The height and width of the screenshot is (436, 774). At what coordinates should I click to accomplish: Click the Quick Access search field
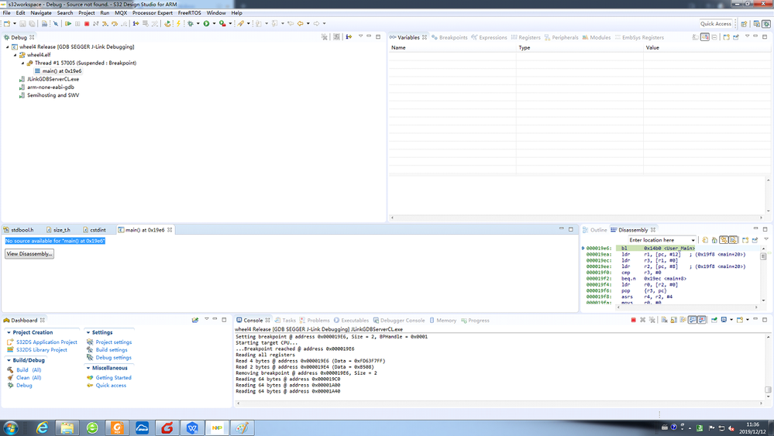[x=715, y=24]
